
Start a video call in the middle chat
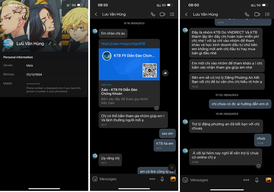tap(162, 14)
